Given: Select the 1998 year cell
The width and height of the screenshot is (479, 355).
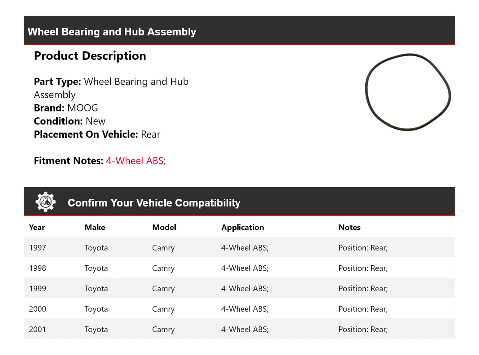Looking at the screenshot, I should 37,268.
